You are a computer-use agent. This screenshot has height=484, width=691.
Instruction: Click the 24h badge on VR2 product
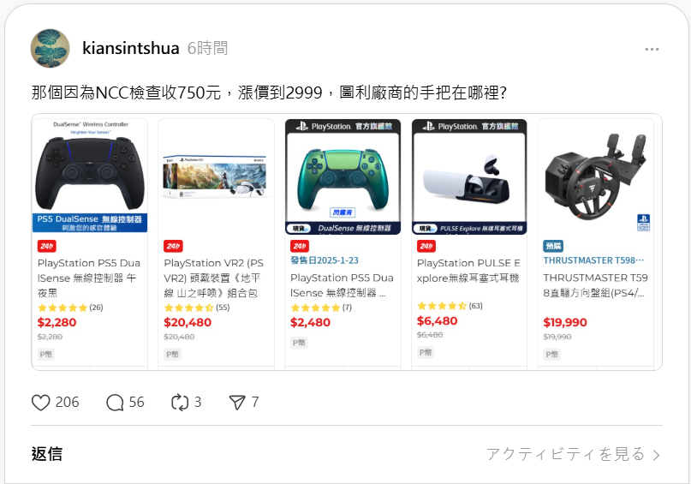[x=173, y=246]
